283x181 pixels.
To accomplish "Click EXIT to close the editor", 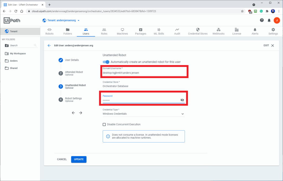I will pyautogui.click(x=269, y=45).
